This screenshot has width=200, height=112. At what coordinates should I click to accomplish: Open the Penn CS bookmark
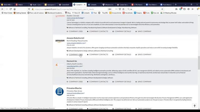(x=76, y=13)
